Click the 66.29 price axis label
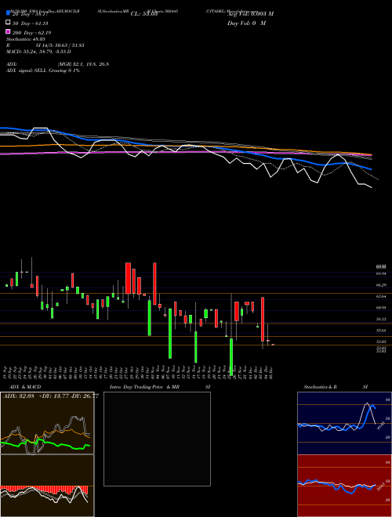392x517 pixels. tap(381, 285)
